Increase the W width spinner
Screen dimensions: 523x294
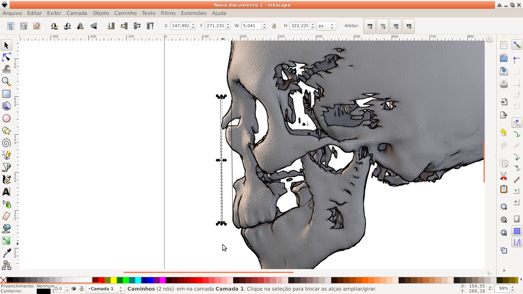(264, 24)
